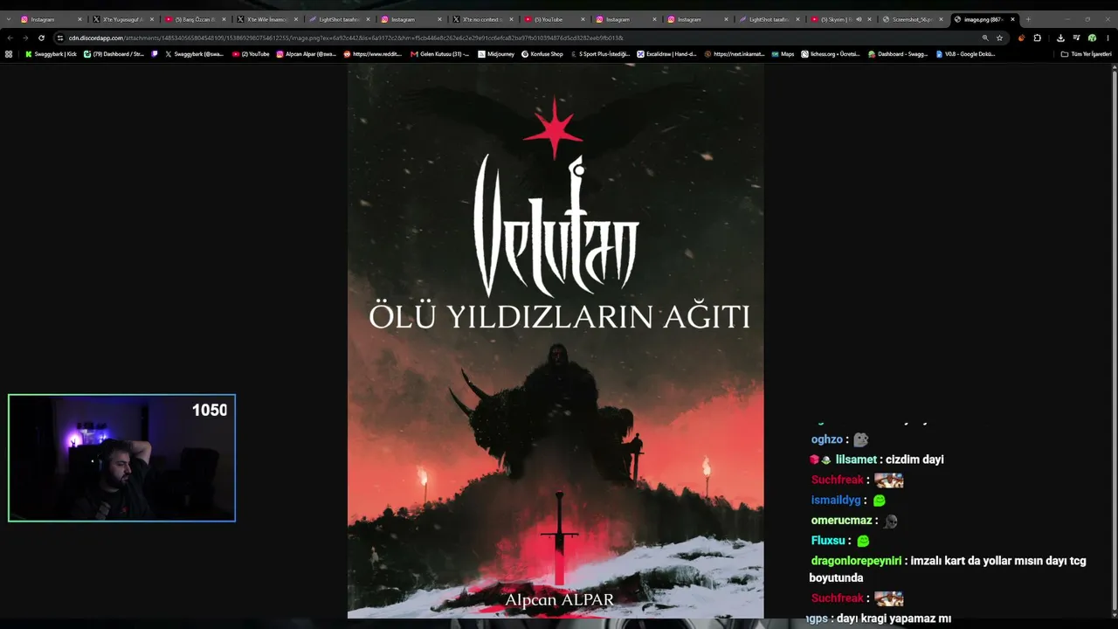
Task: Open the extensions puzzle icon
Action: [1038, 38]
